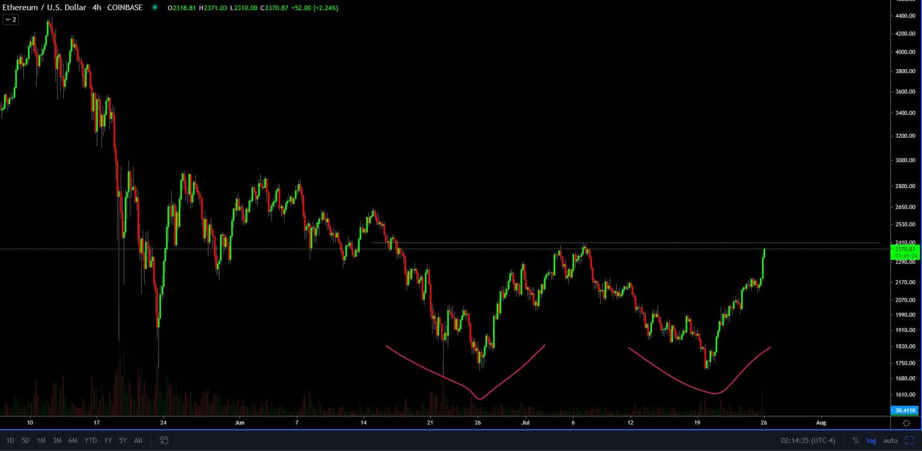Switch to the 1D date range
The image size is (922, 451).
click(x=10, y=440)
